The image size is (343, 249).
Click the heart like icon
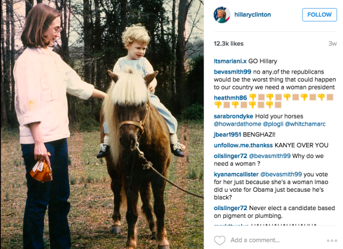219,240
